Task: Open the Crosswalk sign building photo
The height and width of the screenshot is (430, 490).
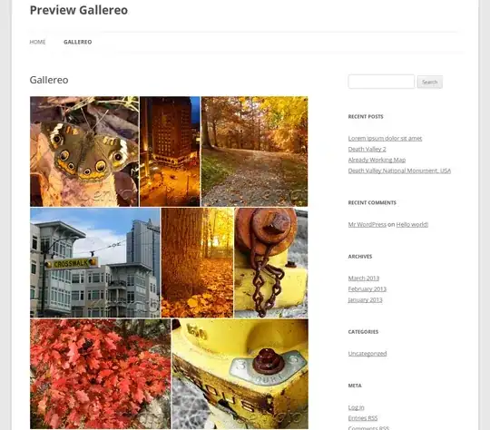Action: click(95, 262)
